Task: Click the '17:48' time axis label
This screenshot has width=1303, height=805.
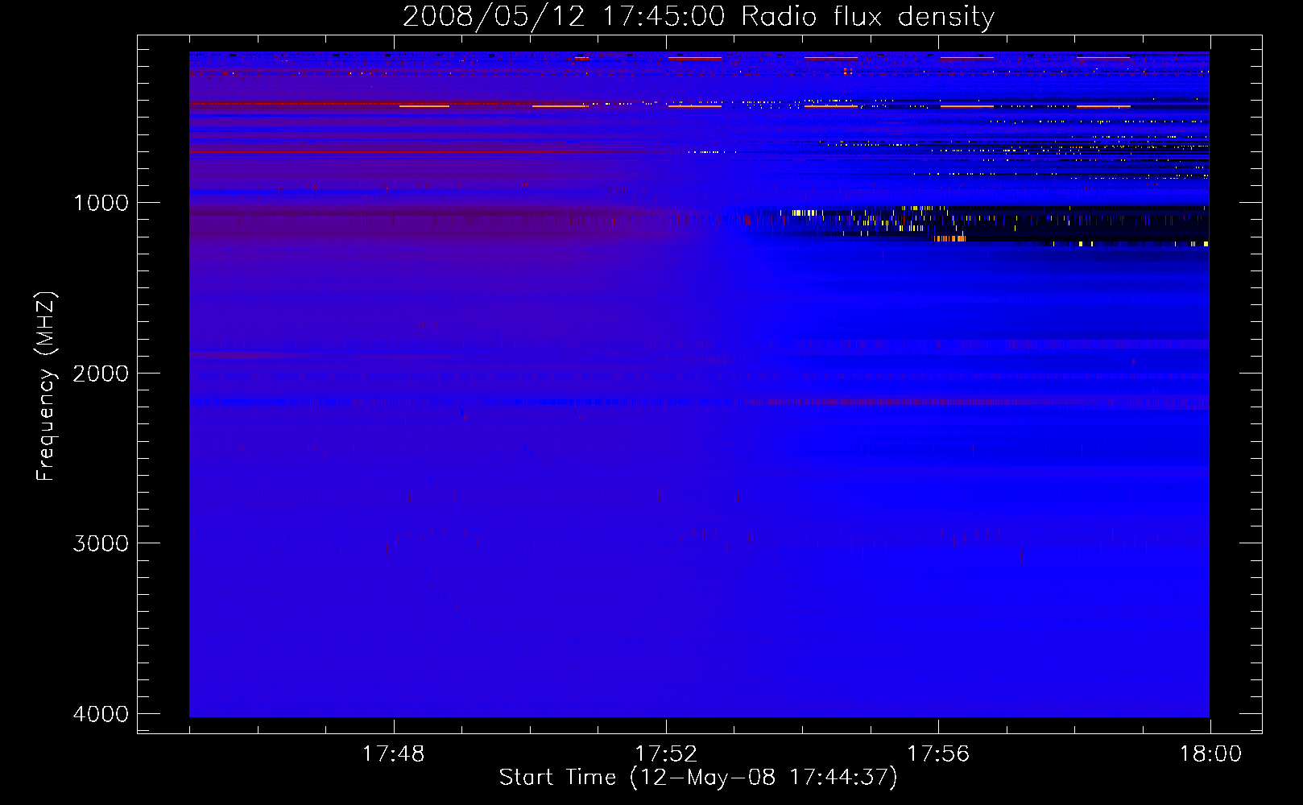Action: tap(393, 754)
